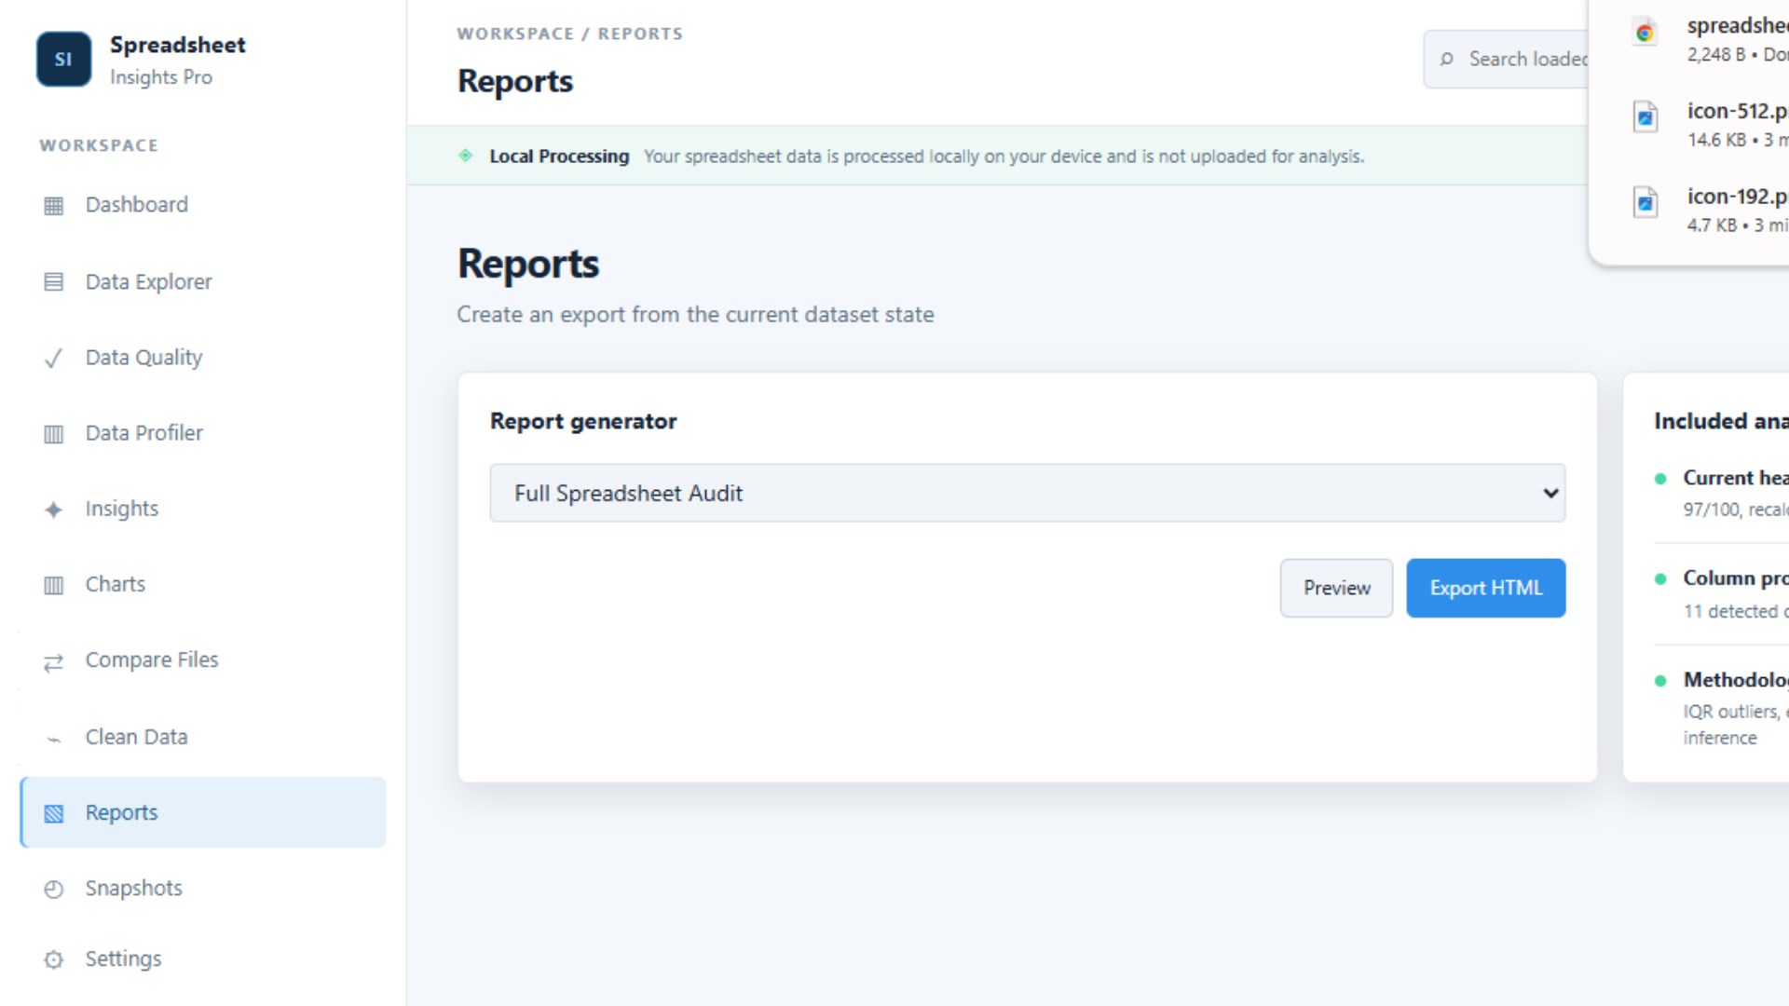
Task: Click the WORKSPACE breadcrumb text
Action: [515, 34]
